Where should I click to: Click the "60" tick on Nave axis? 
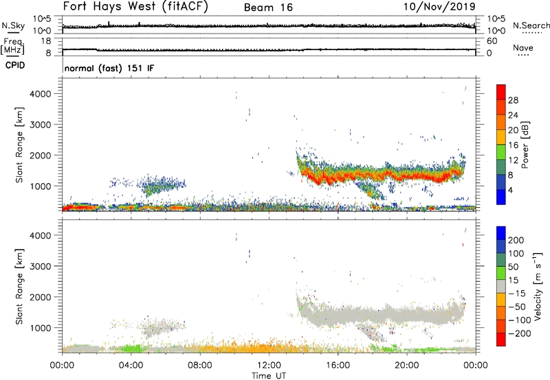click(492, 41)
